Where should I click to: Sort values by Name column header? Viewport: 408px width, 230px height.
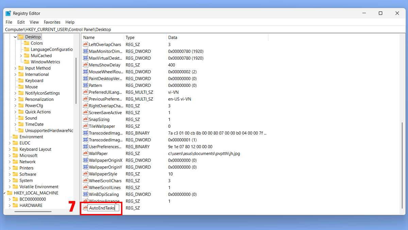[103, 37]
